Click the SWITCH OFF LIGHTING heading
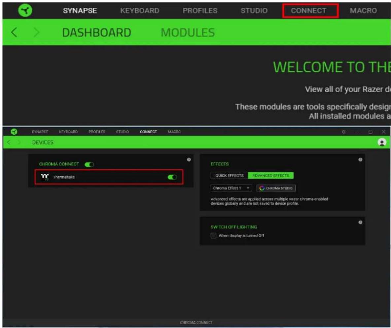This screenshot has width=391, height=328. tap(234, 227)
